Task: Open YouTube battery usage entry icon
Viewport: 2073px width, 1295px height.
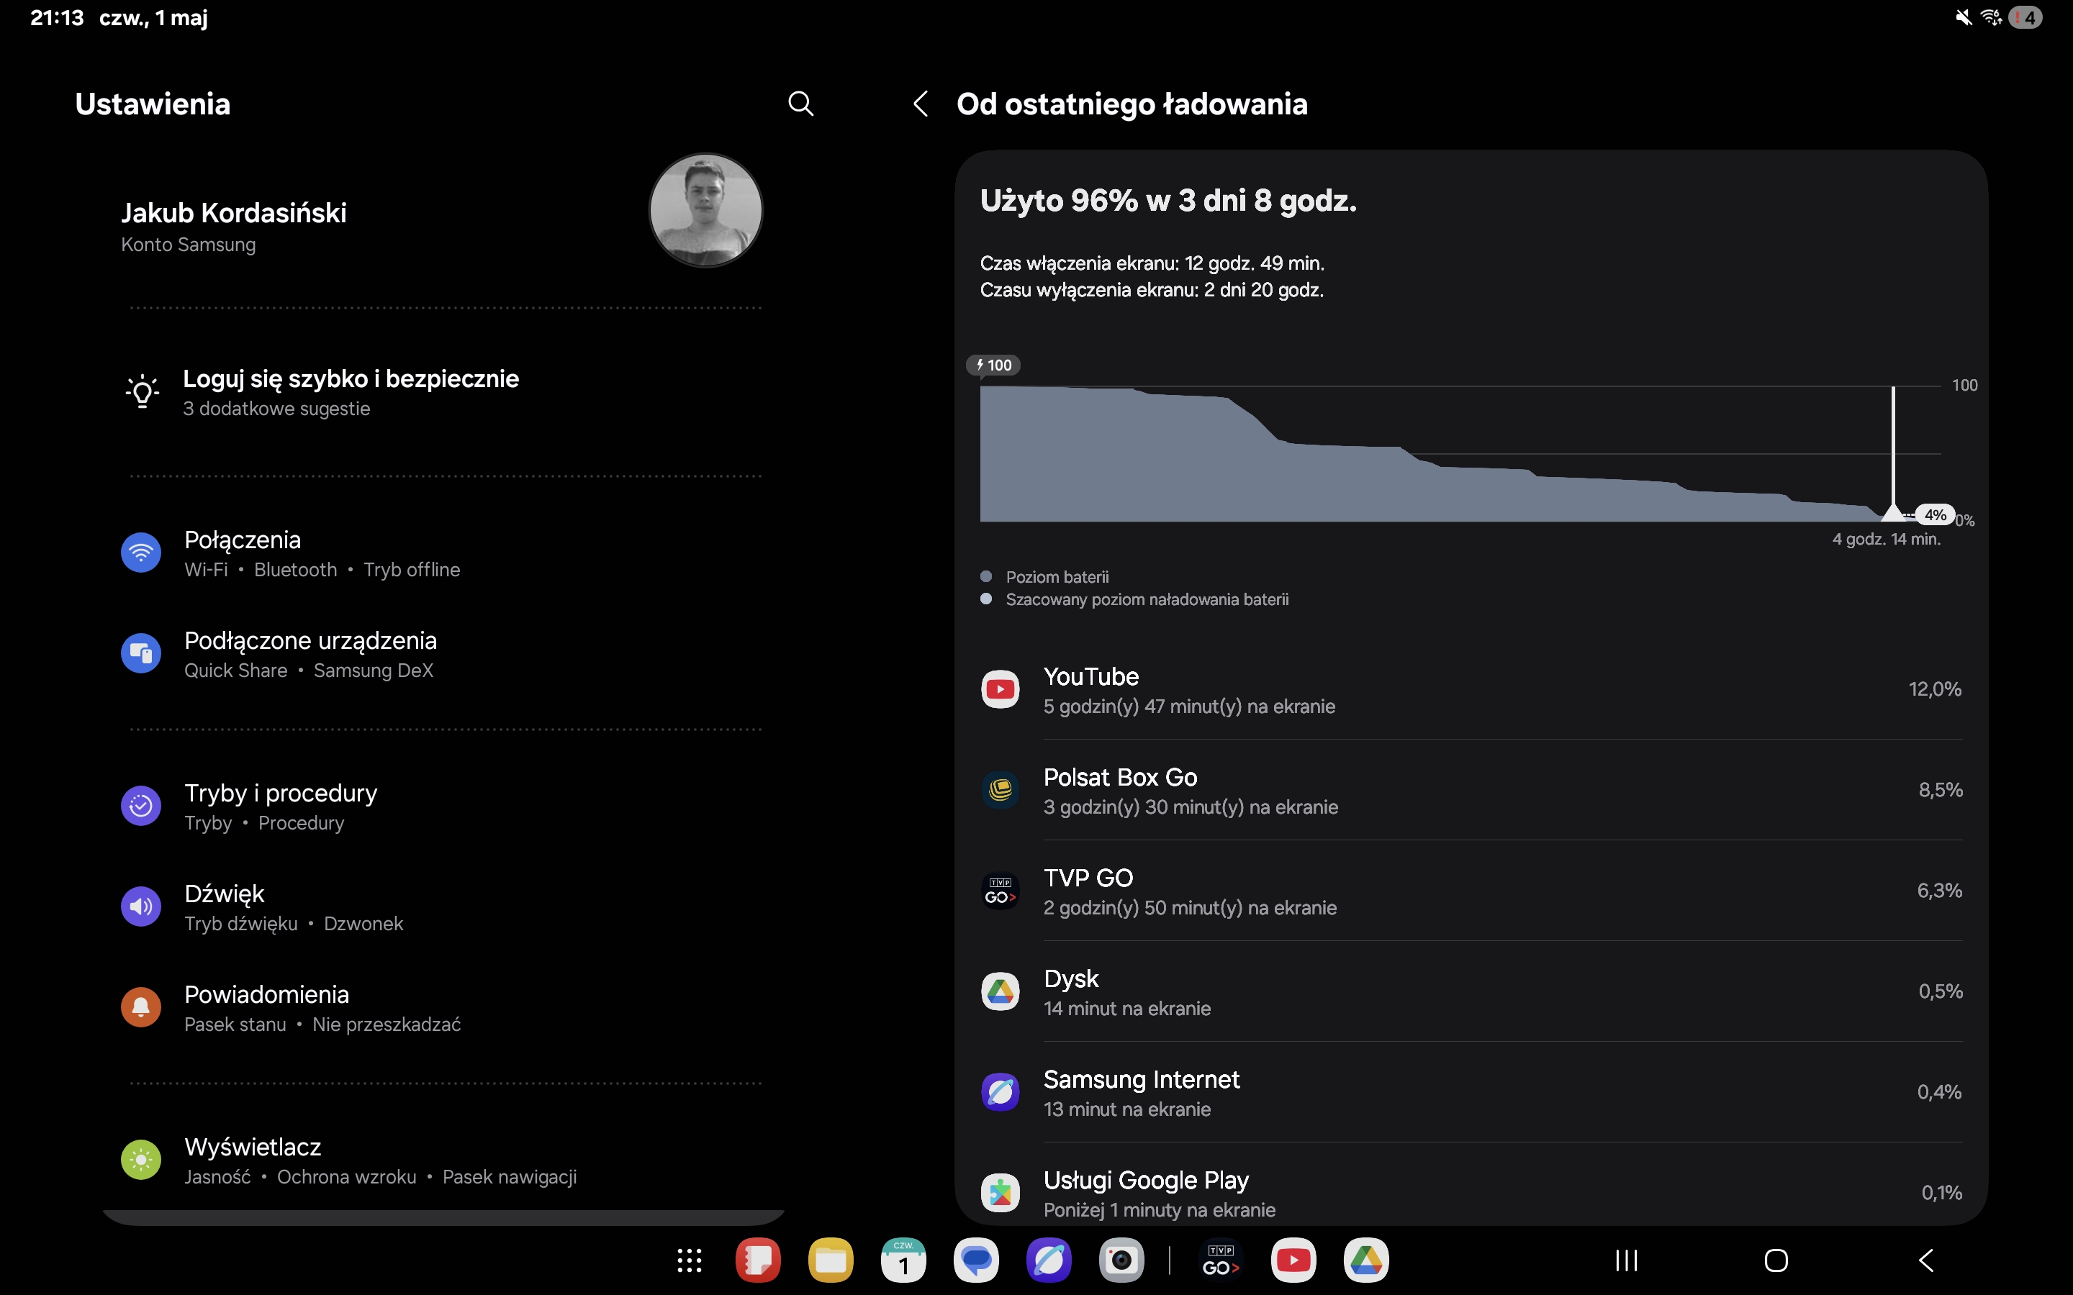Action: click(1000, 689)
